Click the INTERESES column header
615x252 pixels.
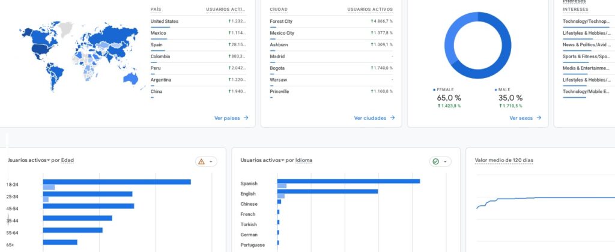pyautogui.click(x=575, y=10)
